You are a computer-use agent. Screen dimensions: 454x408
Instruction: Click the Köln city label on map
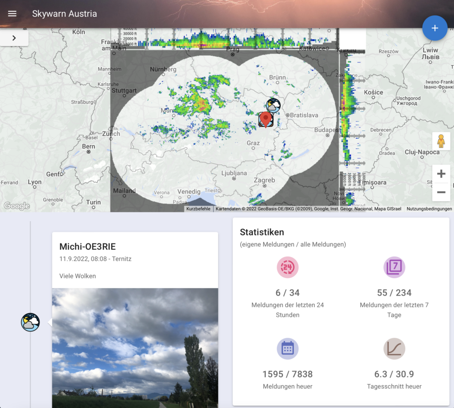pyautogui.click(x=78, y=32)
